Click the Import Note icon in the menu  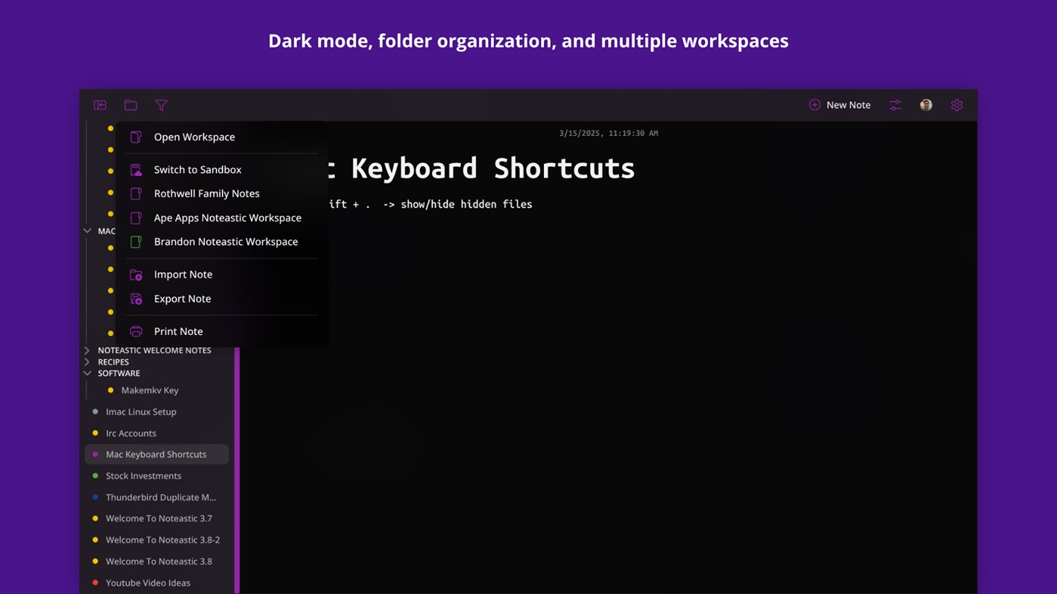tap(136, 275)
